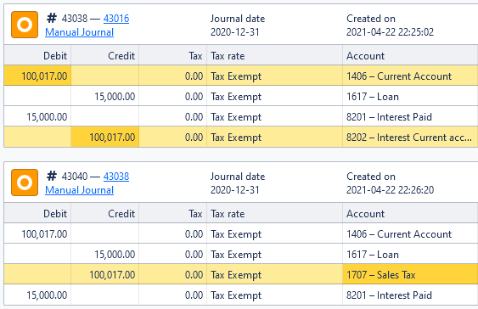
Task: Click 8201 – Interest Paid in journal 43038
Action: (389, 117)
